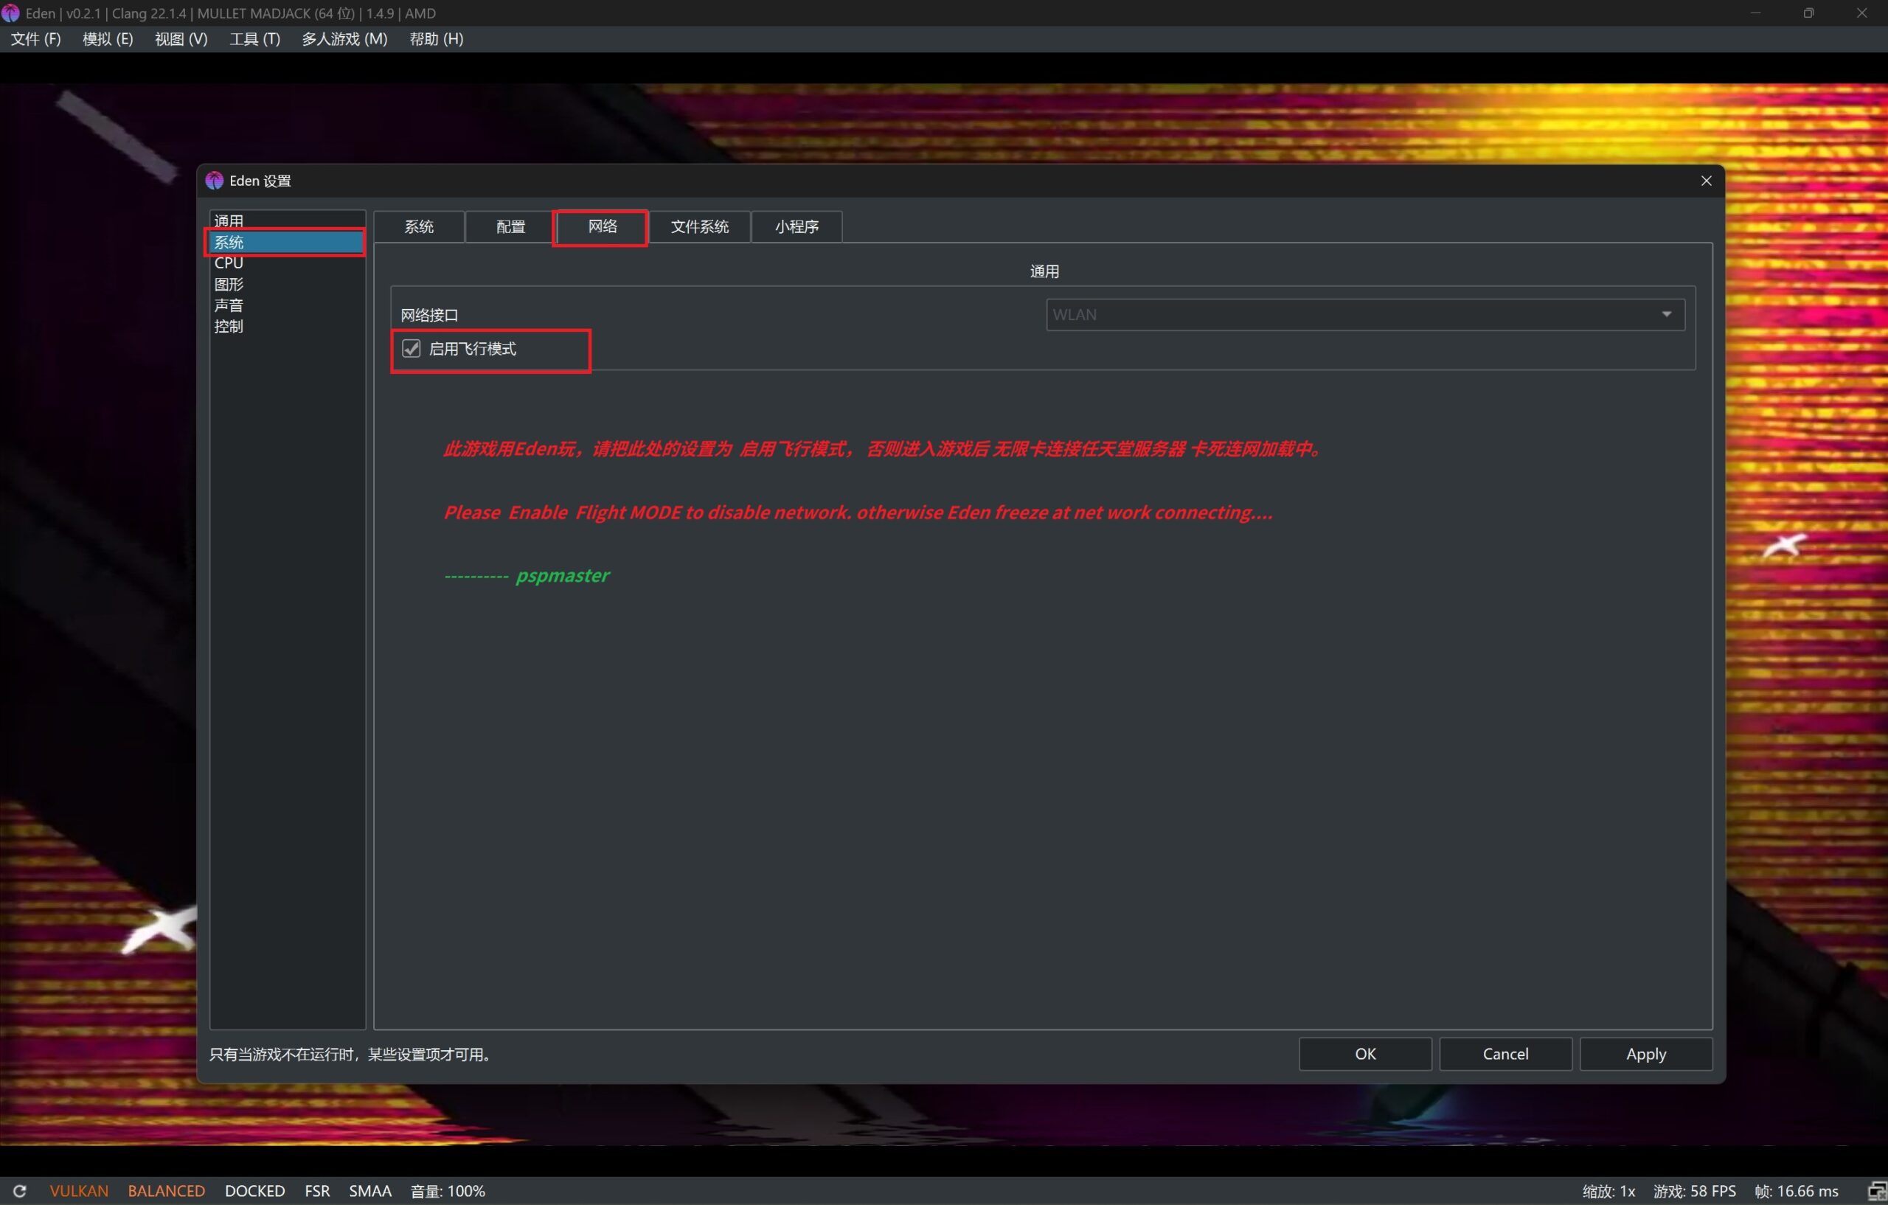Toggle the DOCKED mode status button

tap(255, 1191)
